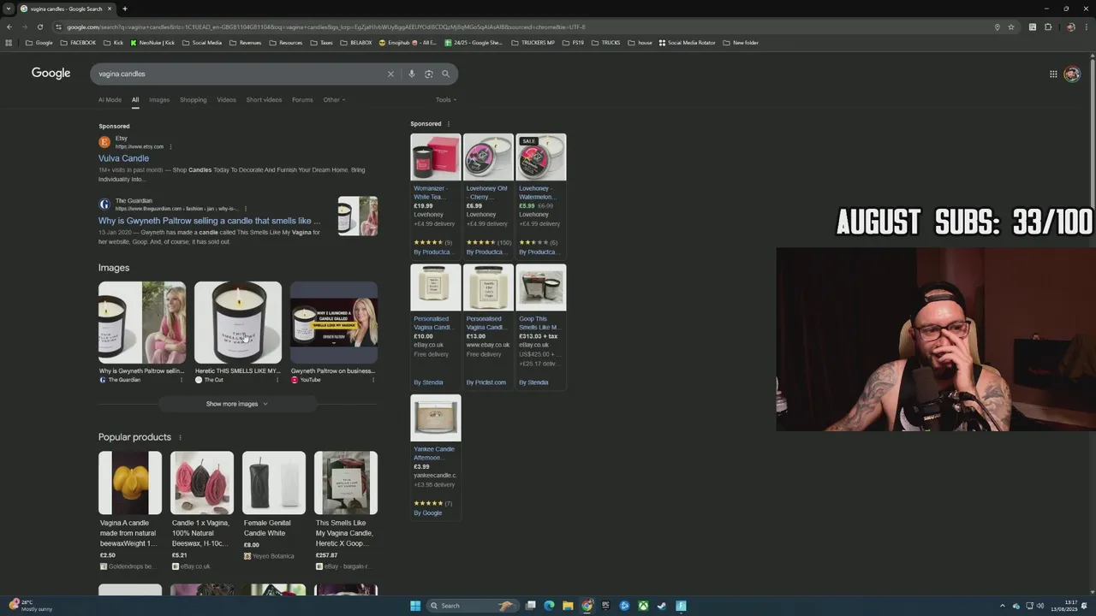Click the Guardian article thumbnail image

click(357, 216)
